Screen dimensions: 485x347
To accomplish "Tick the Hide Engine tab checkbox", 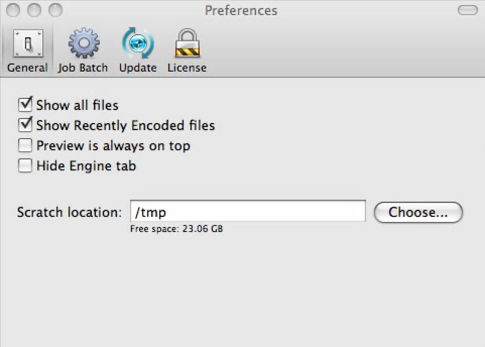I will coord(25,166).
